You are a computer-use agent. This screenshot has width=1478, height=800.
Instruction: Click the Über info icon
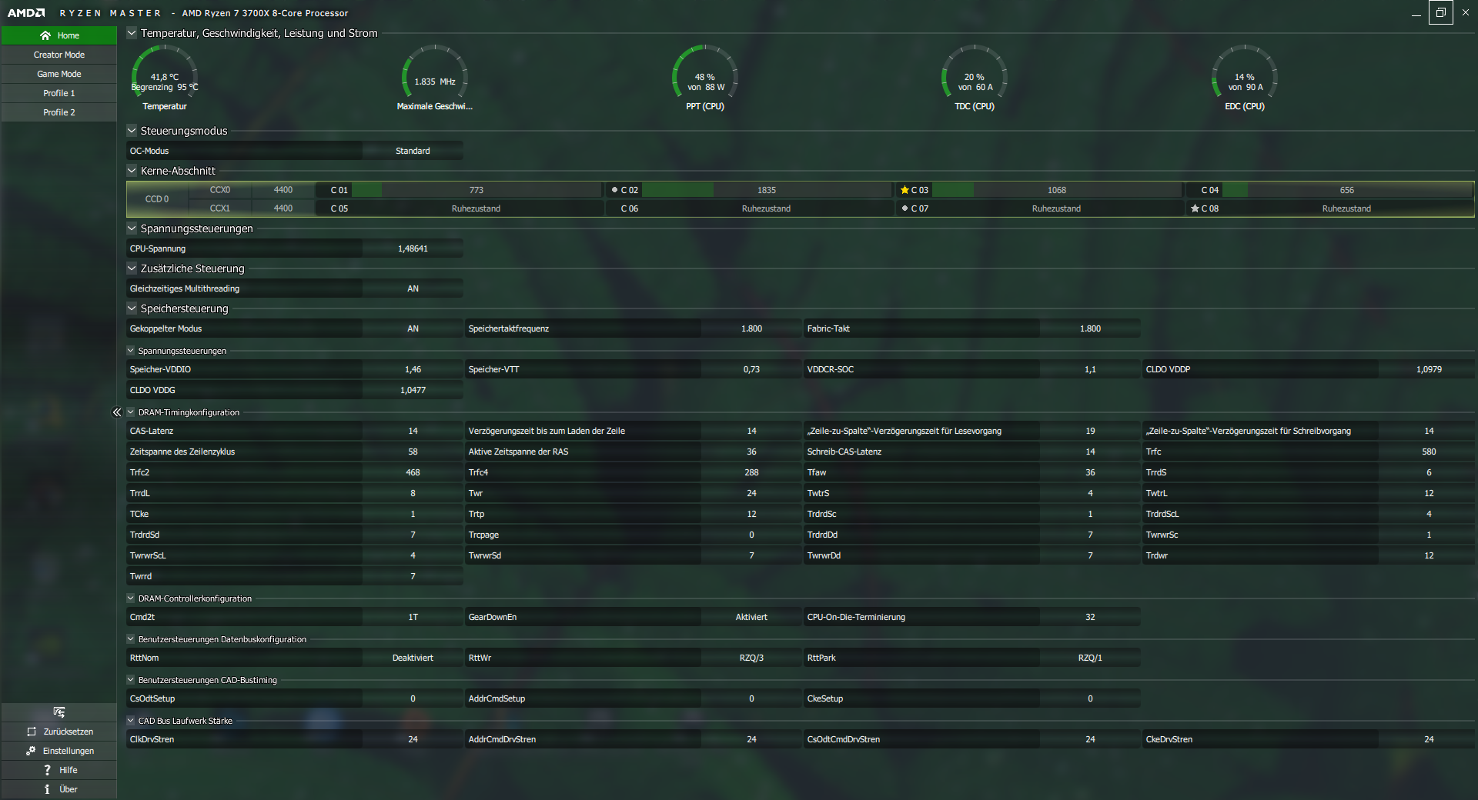(47, 789)
